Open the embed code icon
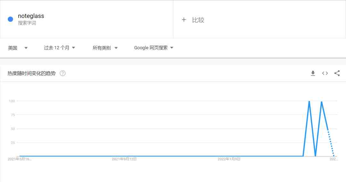The image size is (346, 182). tap(325, 73)
